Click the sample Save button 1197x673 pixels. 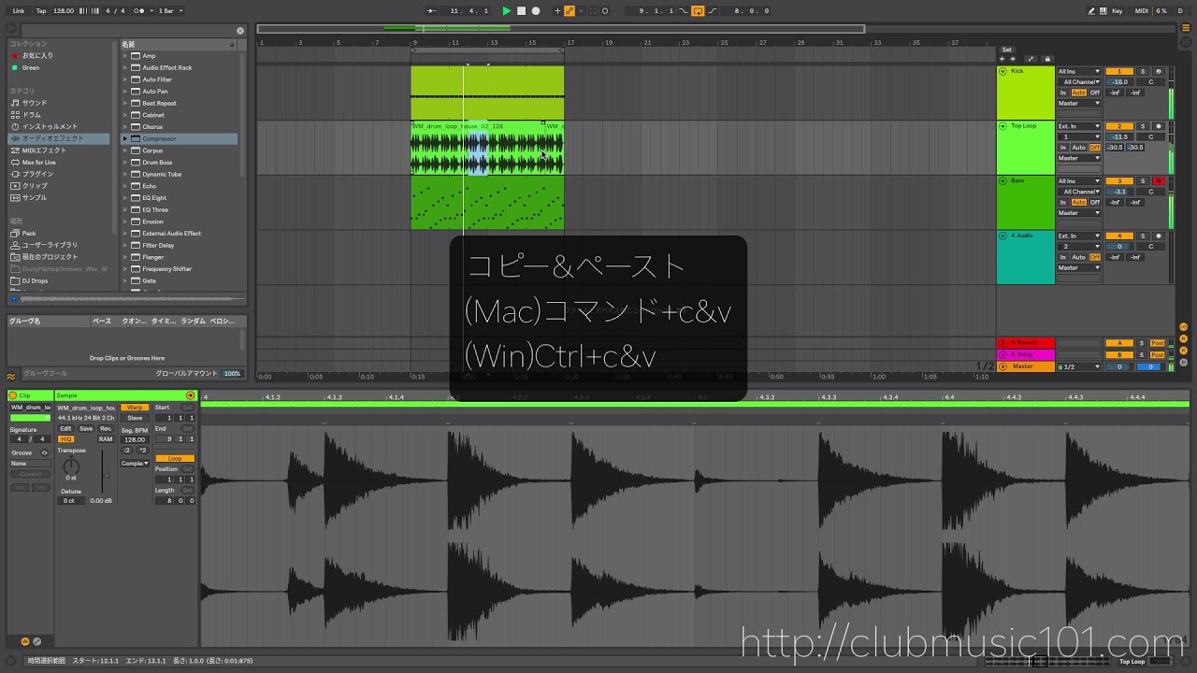point(86,429)
